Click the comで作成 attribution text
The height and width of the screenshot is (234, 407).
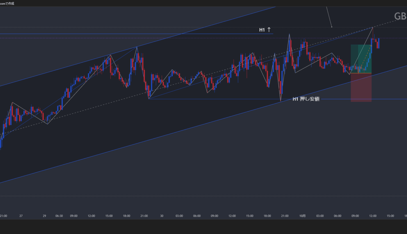tap(7, 3)
